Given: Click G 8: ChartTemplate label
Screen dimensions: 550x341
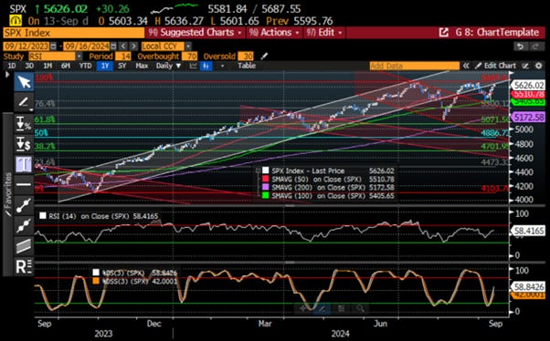Looking at the screenshot, I should click(497, 33).
